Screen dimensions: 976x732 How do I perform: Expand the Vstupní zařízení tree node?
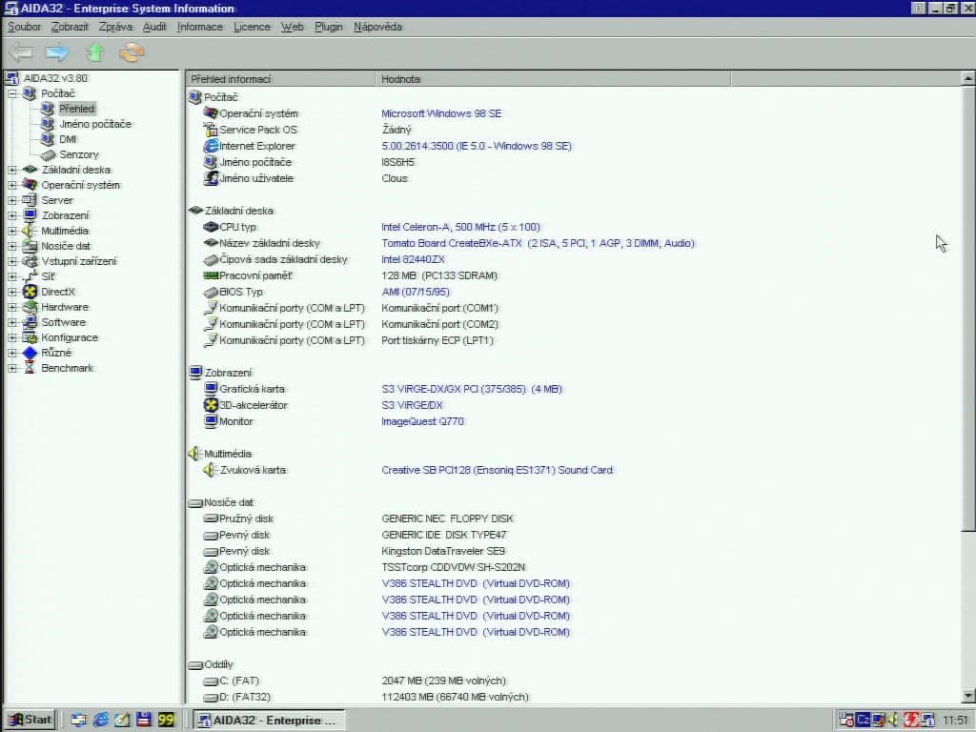point(11,261)
